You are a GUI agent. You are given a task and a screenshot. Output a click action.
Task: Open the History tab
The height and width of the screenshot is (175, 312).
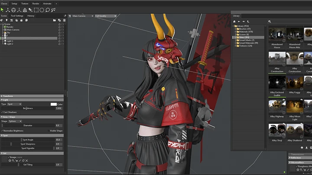(x=31, y=16)
